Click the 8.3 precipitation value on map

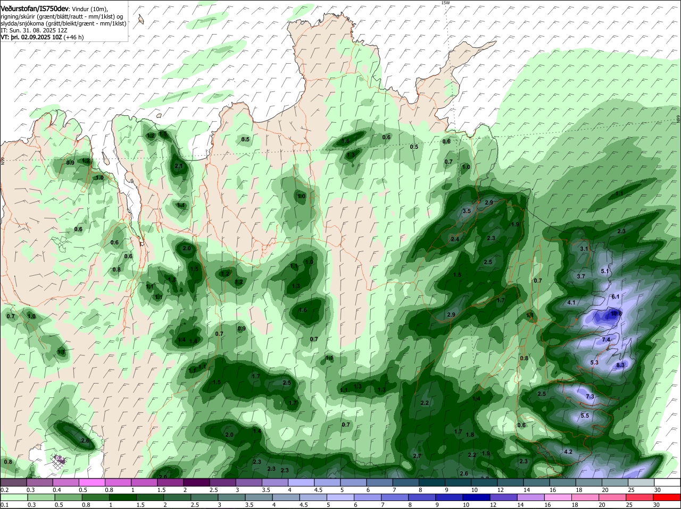tap(620, 365)
